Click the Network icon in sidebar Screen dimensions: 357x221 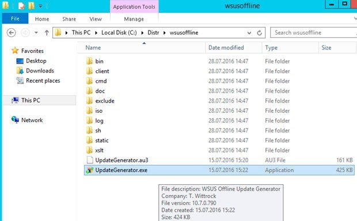click(x=15, y=120)
